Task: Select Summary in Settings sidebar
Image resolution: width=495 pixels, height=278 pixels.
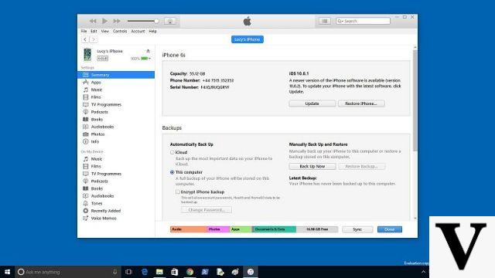Action: (x=116, y=75)
